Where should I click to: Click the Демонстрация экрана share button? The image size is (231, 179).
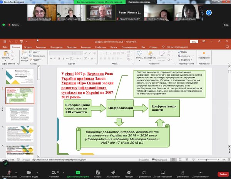coord(77,172)
